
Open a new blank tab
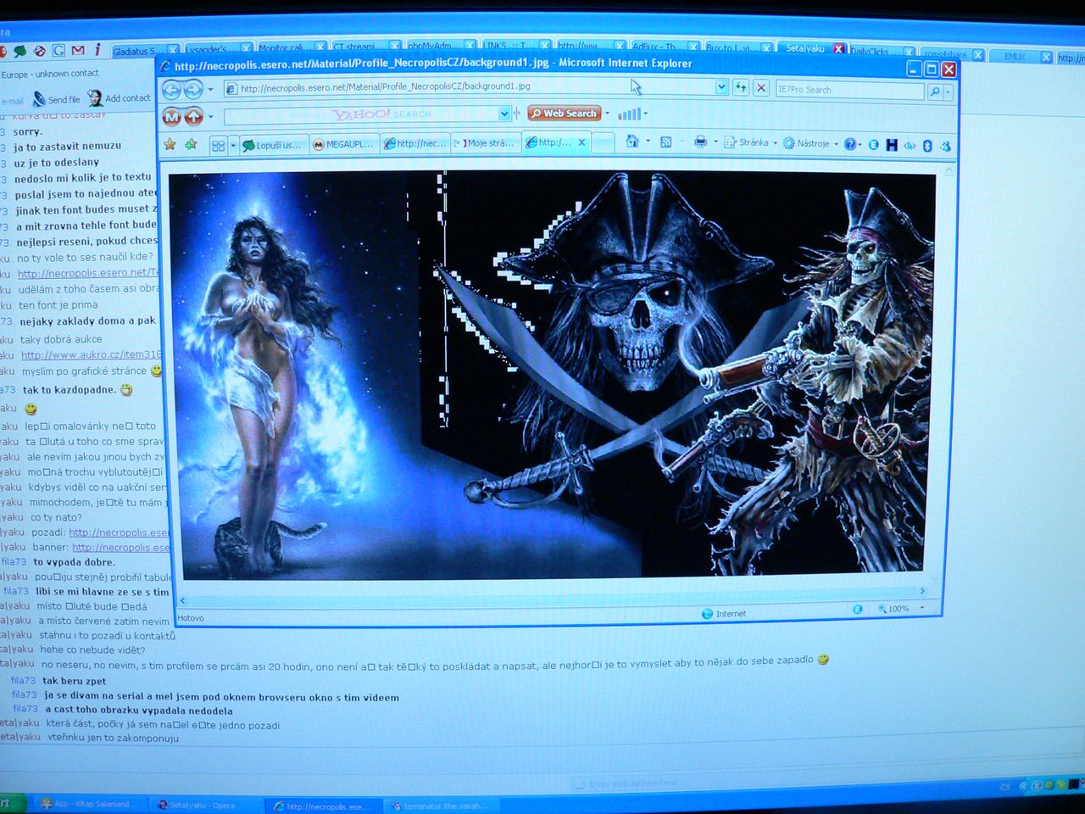pos(603,142)
